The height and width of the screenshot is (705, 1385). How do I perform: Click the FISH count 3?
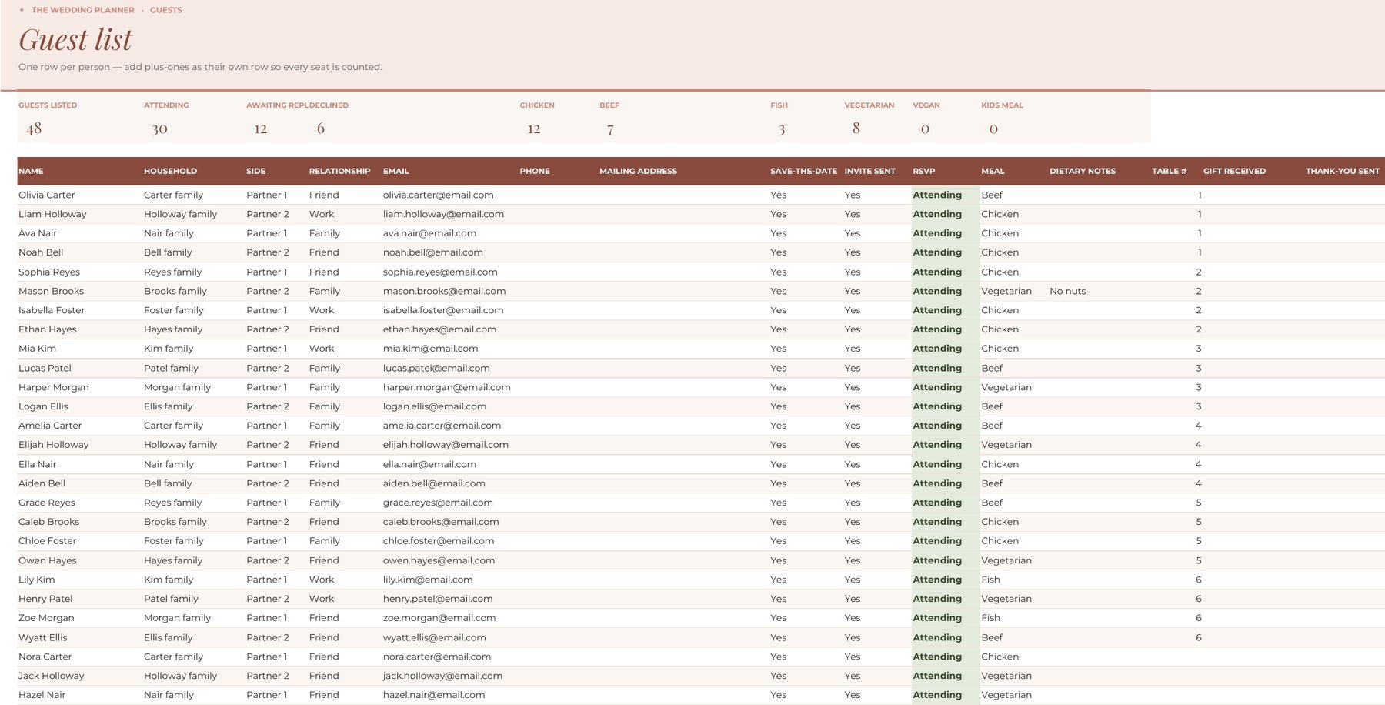pyautogui.click(x=782, y=129)
